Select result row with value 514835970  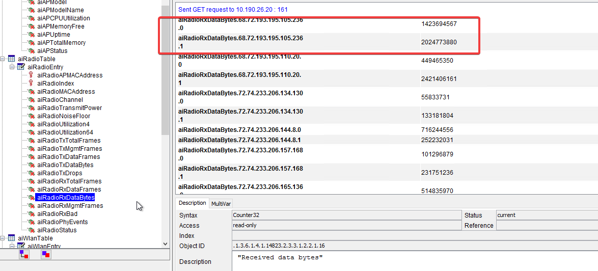click(388, 188)
